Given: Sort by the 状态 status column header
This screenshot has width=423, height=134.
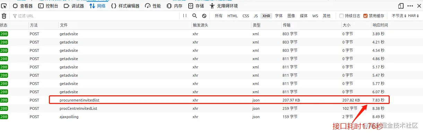Looking at the screenshot, I should pyautogui.click(x=14, y=25).
